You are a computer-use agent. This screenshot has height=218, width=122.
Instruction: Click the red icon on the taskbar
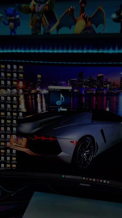click(98, 180)
